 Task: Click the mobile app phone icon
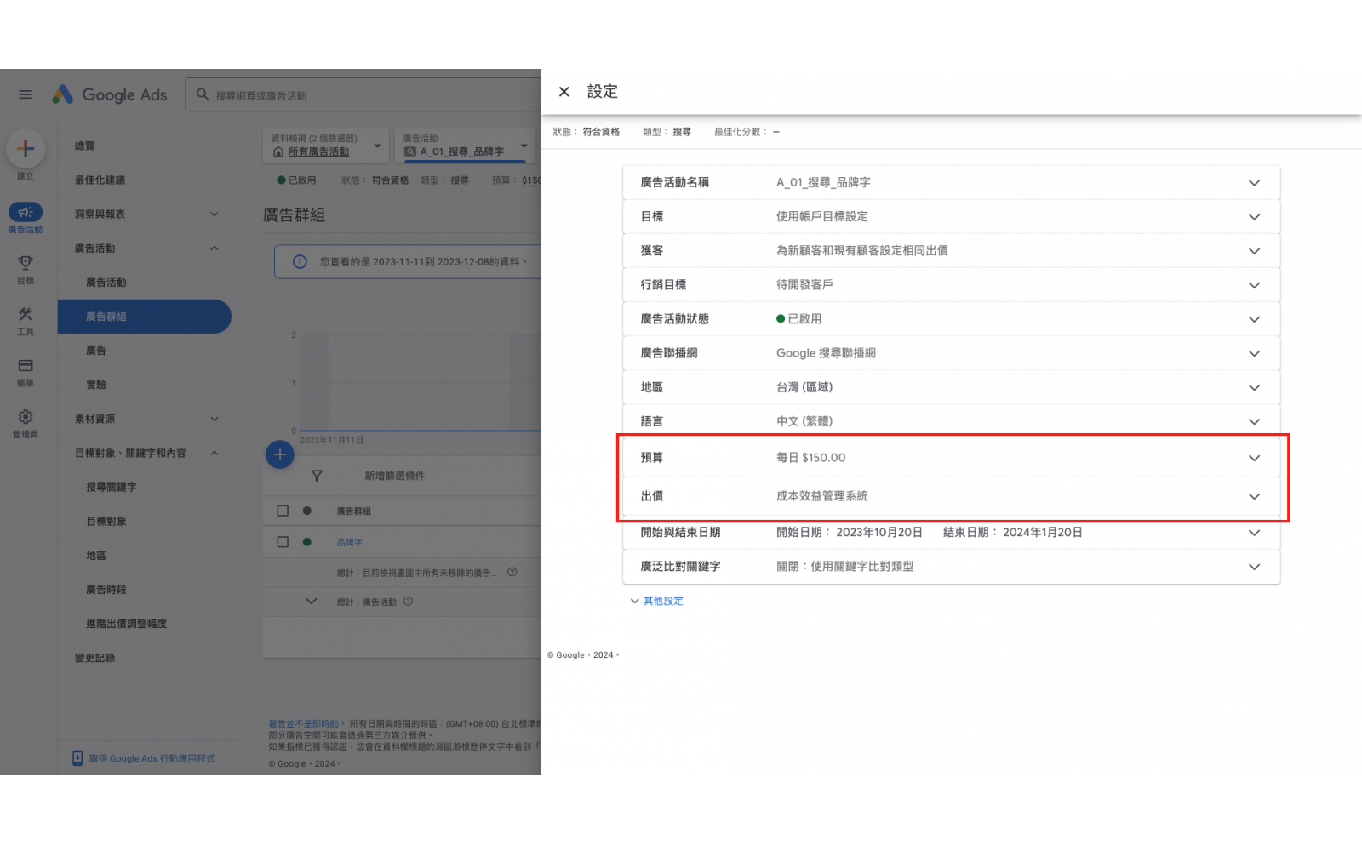point(77,757)
